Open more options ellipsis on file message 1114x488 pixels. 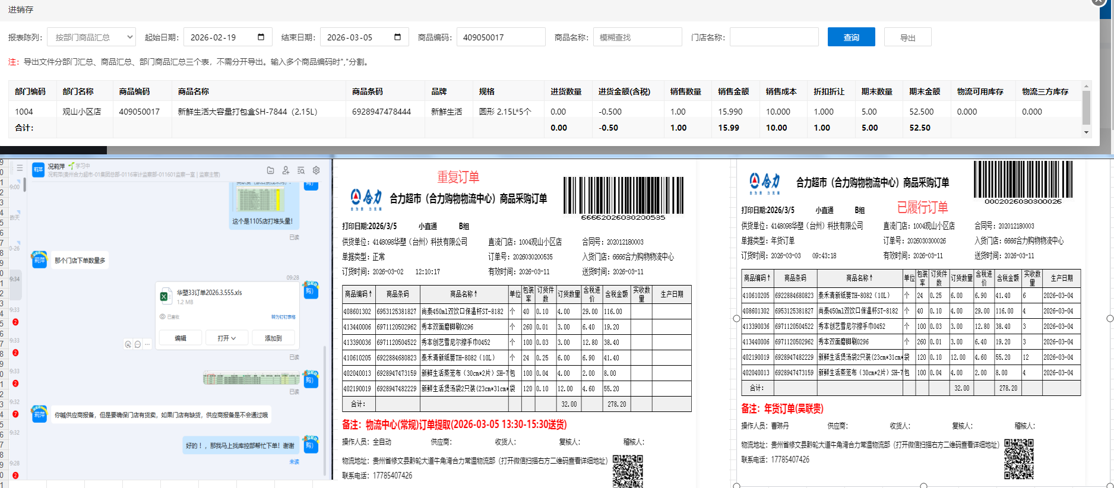click(x=147, y=344)
